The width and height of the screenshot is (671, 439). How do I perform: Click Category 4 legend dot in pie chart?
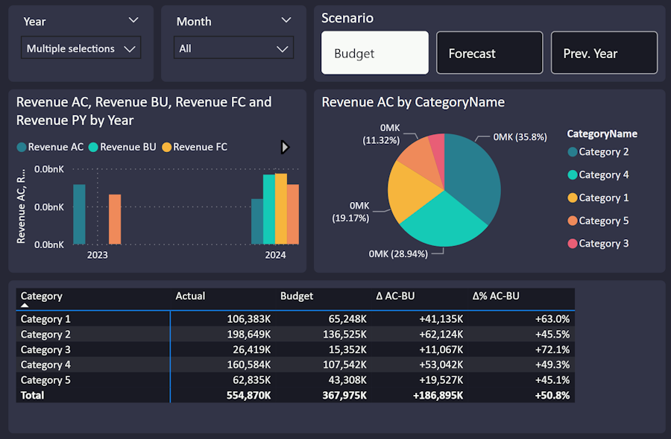click(573, 175)
